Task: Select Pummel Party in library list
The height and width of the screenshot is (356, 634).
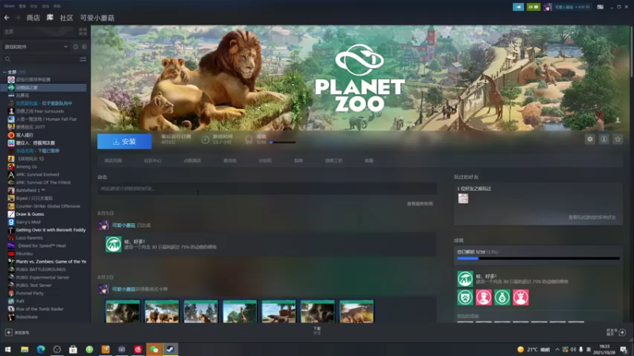Action: pos(29,293)
